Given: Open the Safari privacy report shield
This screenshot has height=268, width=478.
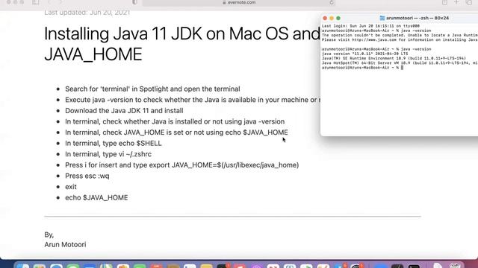Looking at the screenshot, I should pyautogui.click(x=134, y=2).
